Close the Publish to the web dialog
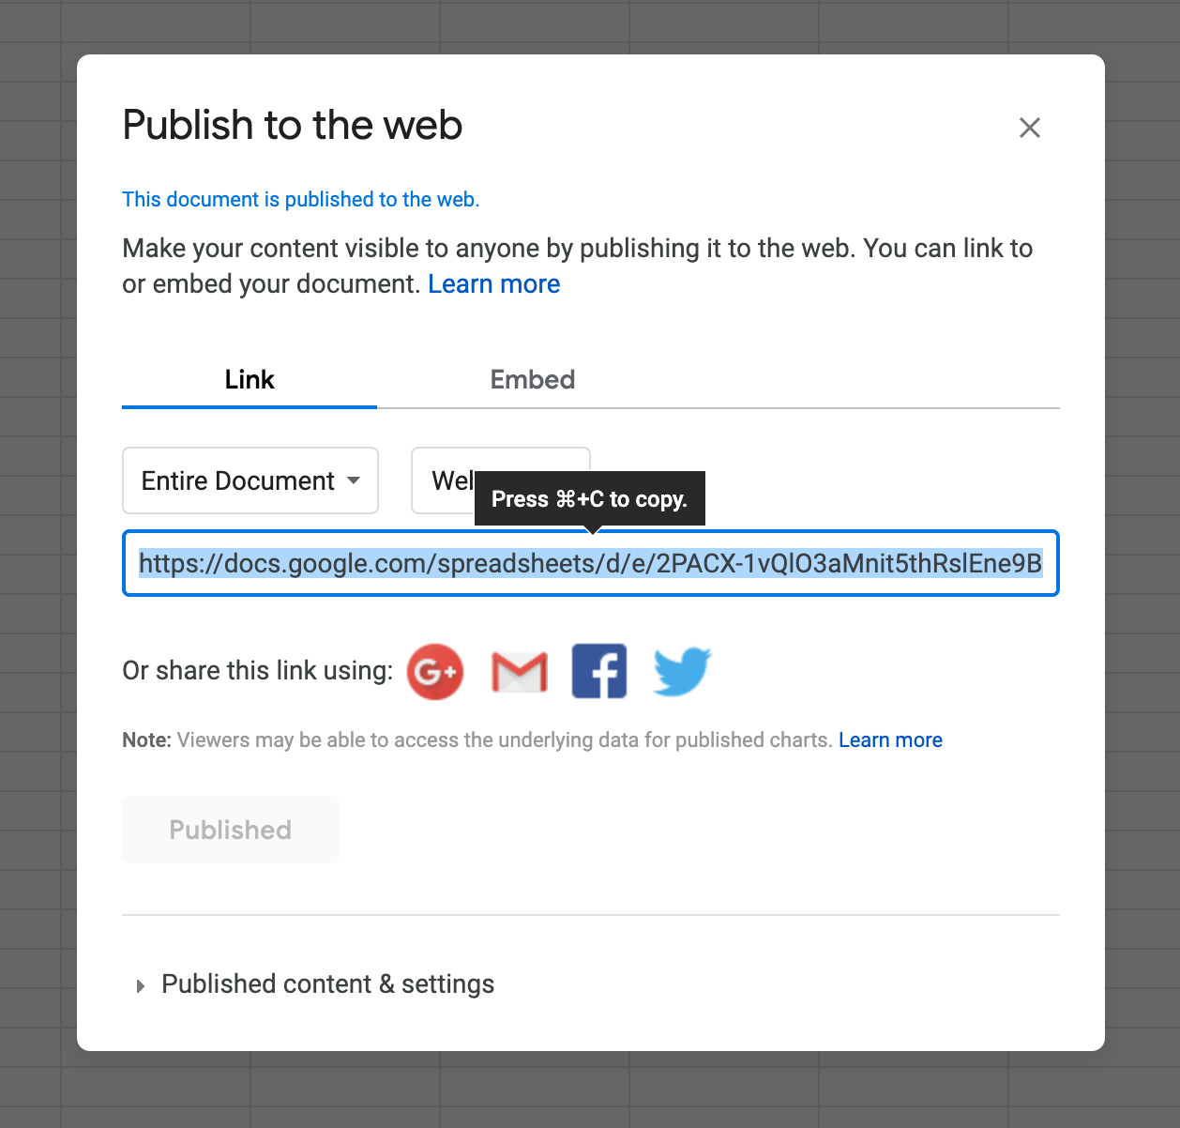The width and height of the screenshot is (1180, 1128). (x=1030, y=128)
